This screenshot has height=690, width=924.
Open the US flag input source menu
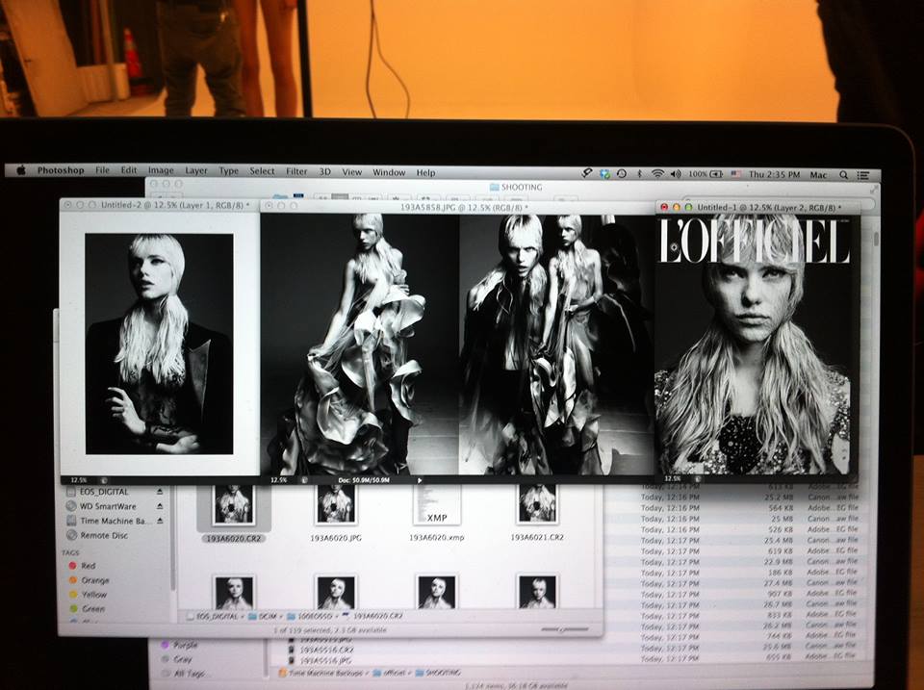[736, 174]
